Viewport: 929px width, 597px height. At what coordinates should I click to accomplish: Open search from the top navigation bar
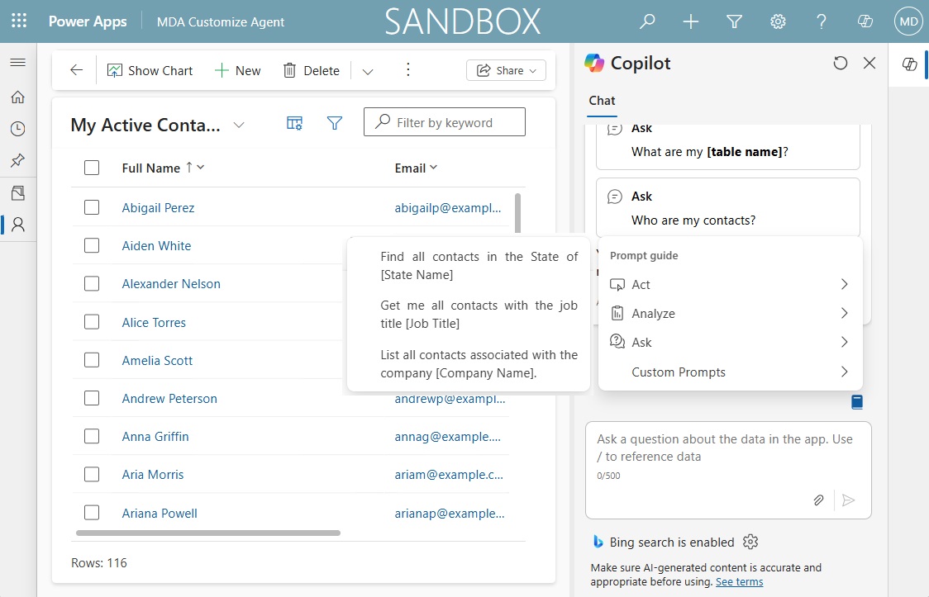[647, 21]
